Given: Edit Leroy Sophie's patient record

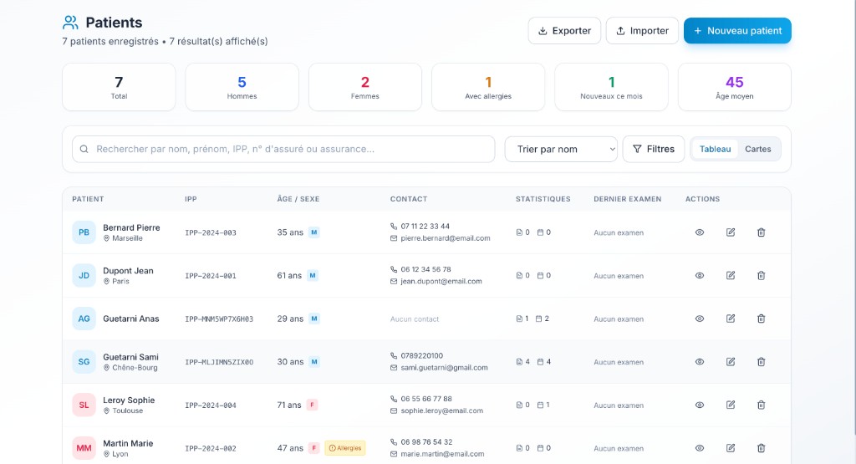Looking at the screenshot, I should pos(731,405).
